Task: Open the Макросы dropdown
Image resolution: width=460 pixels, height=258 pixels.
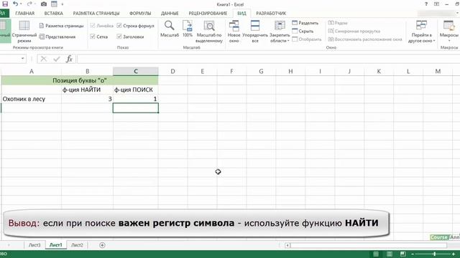Action: tap(448, 32)
